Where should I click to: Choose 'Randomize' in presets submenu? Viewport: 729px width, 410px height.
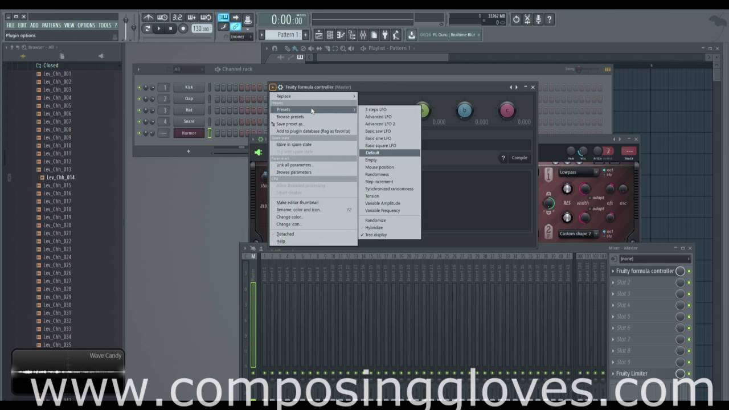(x=390, y=220)
